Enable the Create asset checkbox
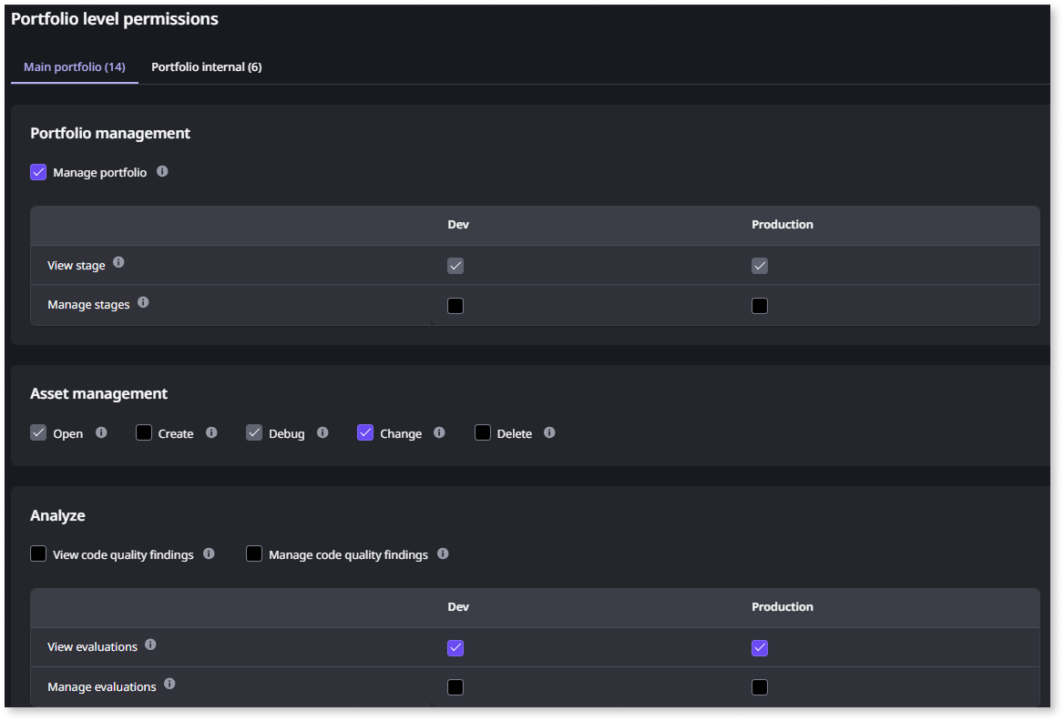1064x721 pixels. (x=144, y=432)
